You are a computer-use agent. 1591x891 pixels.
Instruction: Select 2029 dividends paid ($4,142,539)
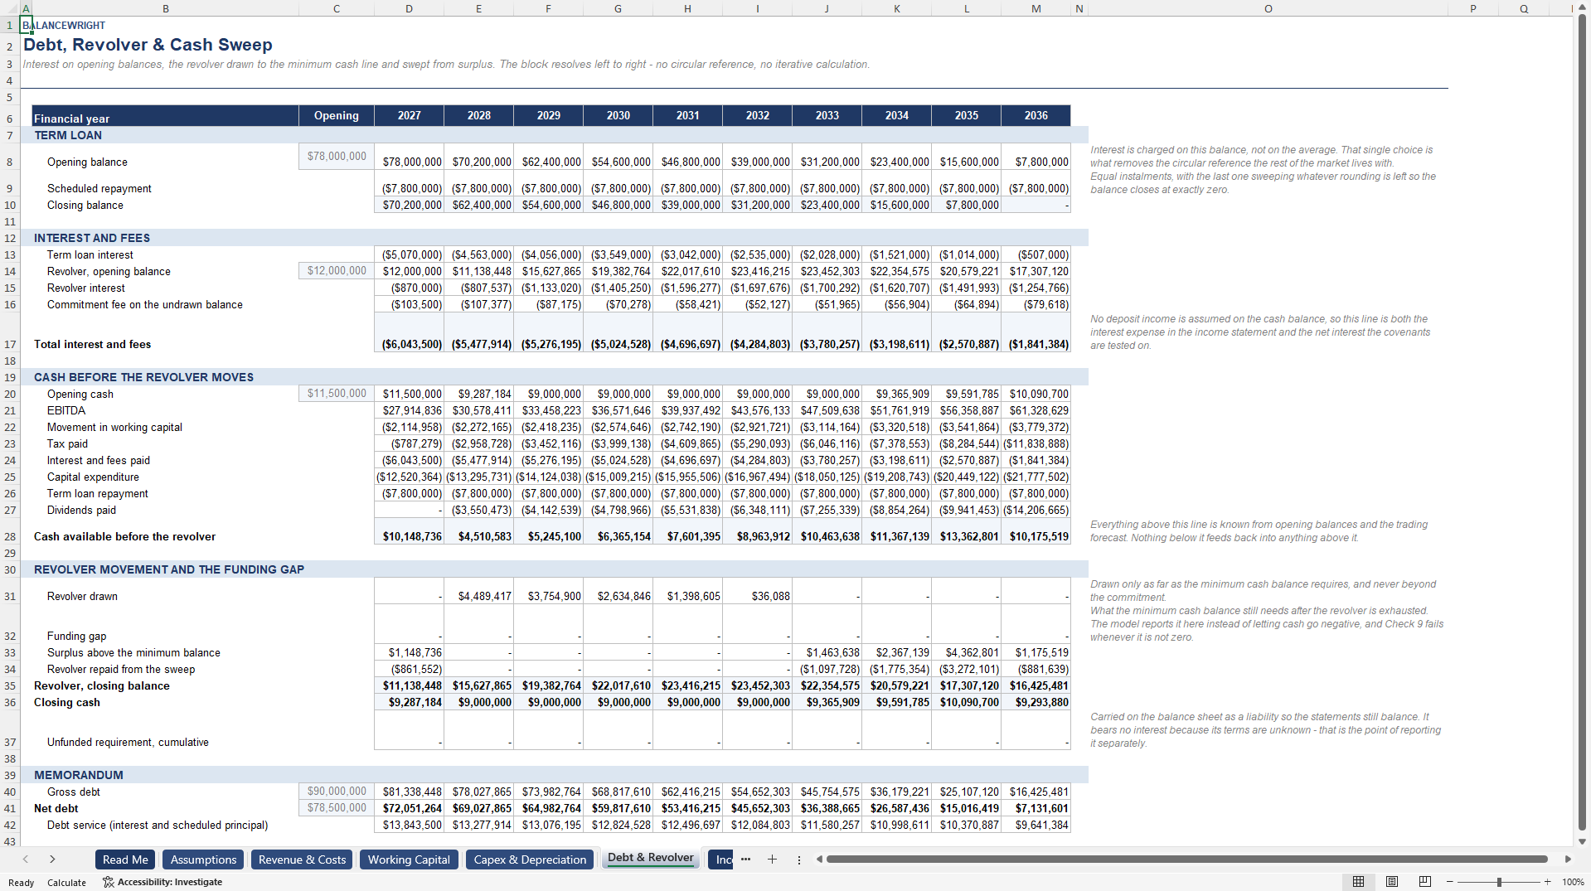point(548,510)
